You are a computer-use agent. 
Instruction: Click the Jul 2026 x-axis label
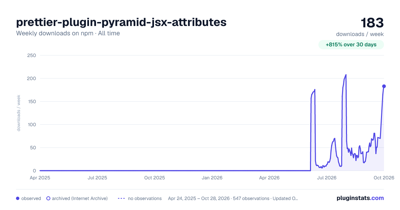point(326,178)
